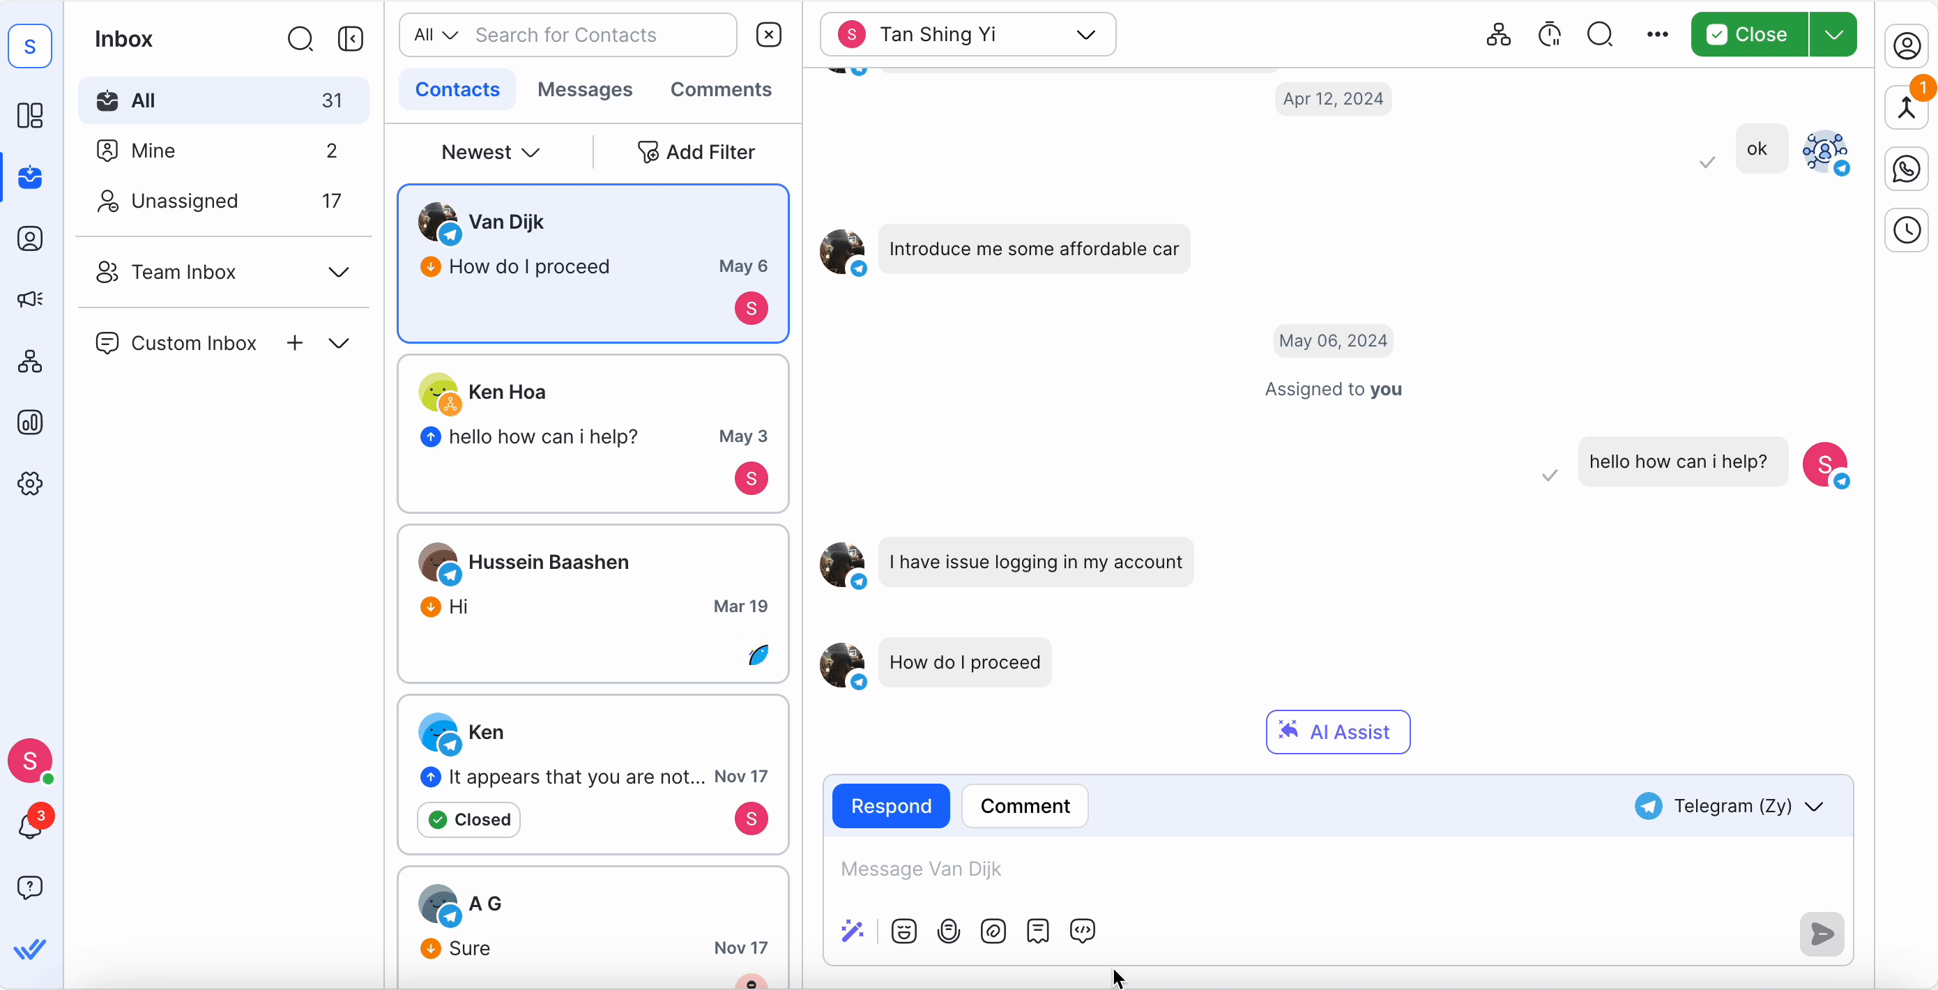Screen dimensions: 1938x990
Task: Open the WhatsApp icon in right sidebar
Action: (x=1907, y=169)
